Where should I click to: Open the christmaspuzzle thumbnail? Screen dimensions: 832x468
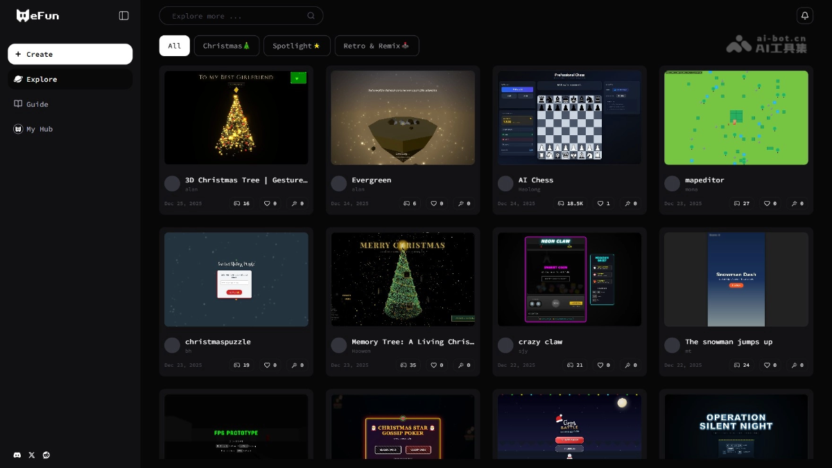236,279
